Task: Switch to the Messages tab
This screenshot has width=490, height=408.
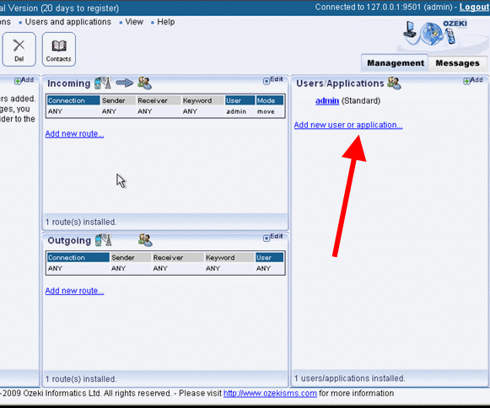Action: coord(457,63)
